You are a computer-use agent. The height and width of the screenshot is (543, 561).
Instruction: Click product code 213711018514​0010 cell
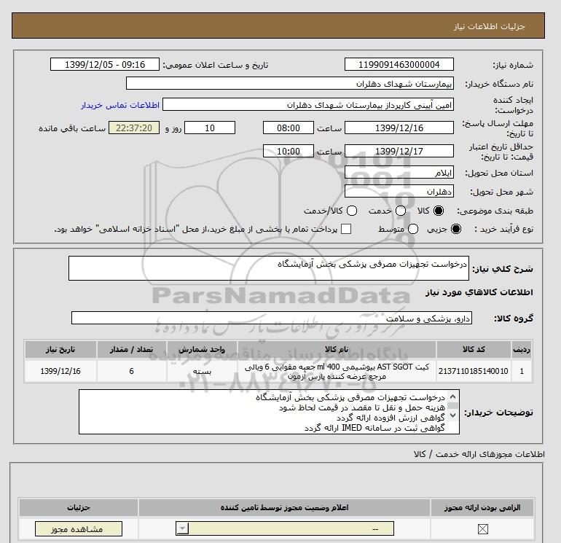coord(474,371)
